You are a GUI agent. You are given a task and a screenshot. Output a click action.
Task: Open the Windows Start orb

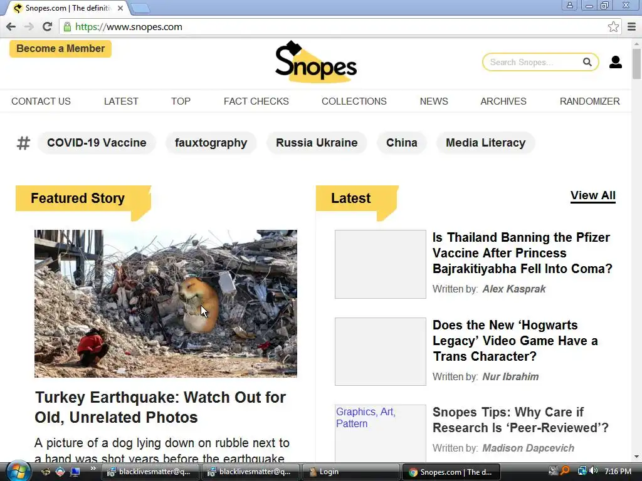(18, 472)
